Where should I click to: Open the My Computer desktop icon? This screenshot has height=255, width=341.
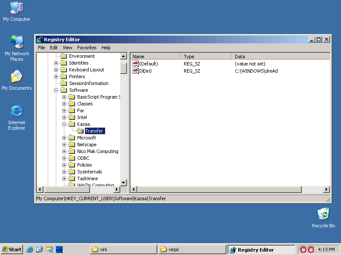pyautogui.click(x=17, y=8)
